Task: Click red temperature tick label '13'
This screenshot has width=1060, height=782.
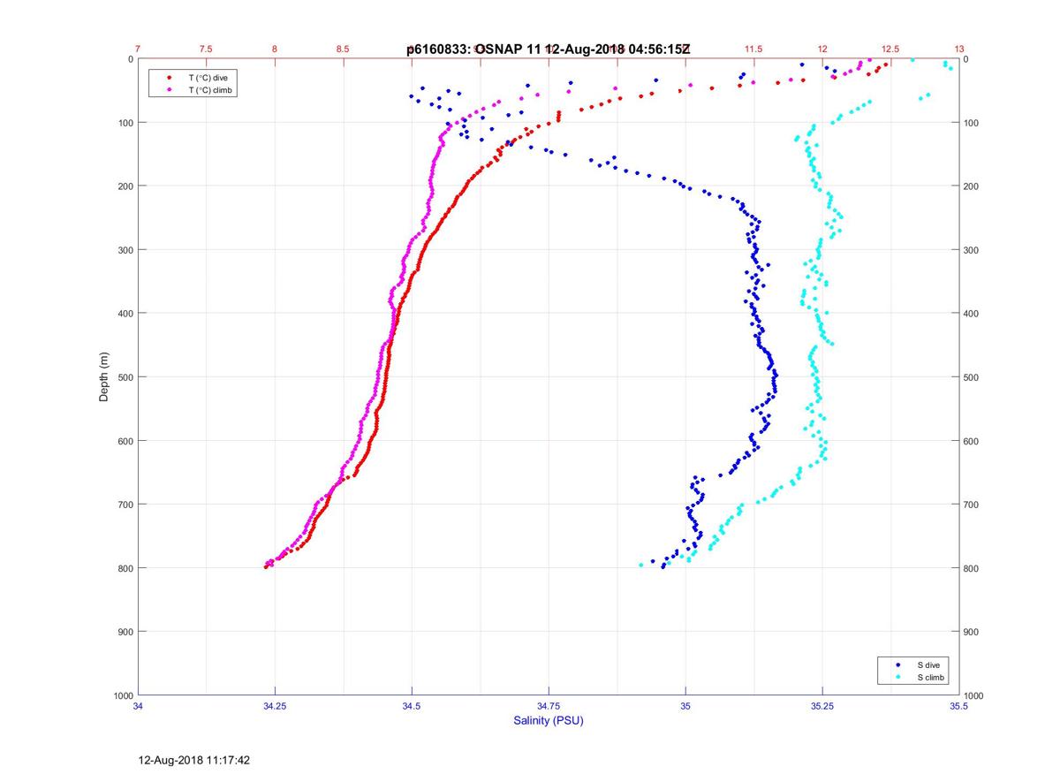Action: coord(959,49)
